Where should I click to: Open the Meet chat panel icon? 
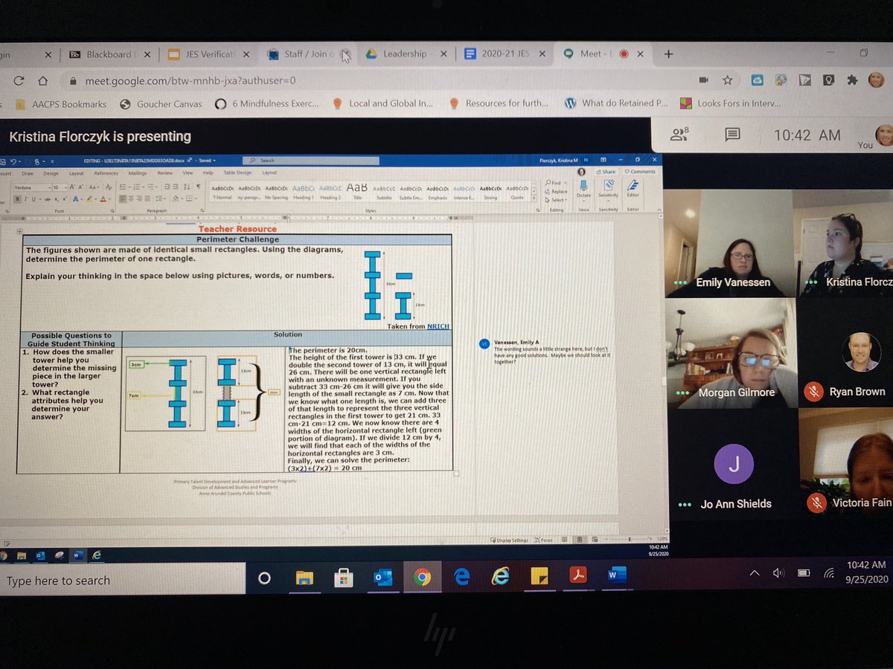click(732, 134)
